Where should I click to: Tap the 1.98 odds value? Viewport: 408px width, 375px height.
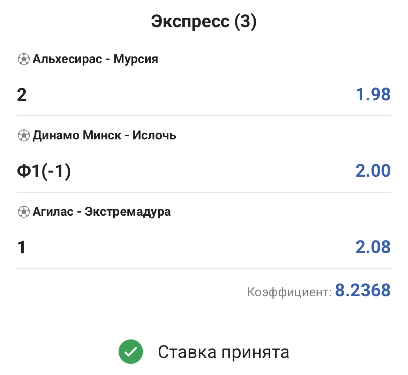pos(373,95)
